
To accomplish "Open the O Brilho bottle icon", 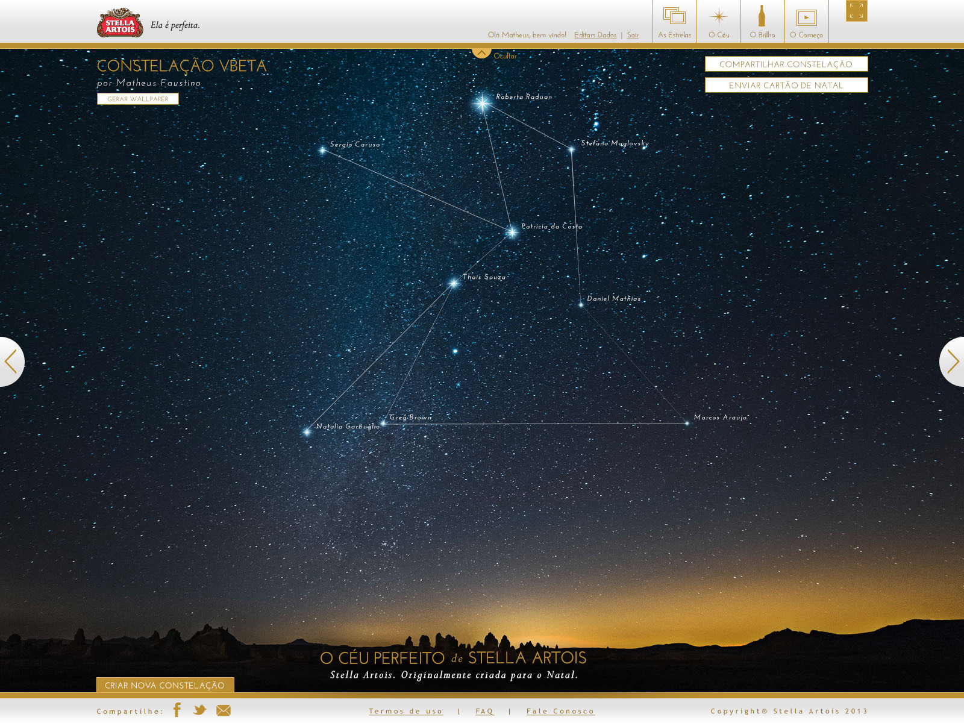I will pyautogui.click(x=762, y=16).
